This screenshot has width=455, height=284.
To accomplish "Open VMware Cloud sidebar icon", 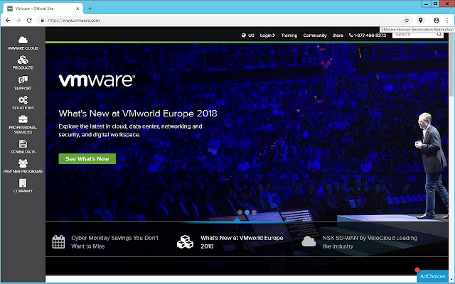I will [x=23, y=40].
